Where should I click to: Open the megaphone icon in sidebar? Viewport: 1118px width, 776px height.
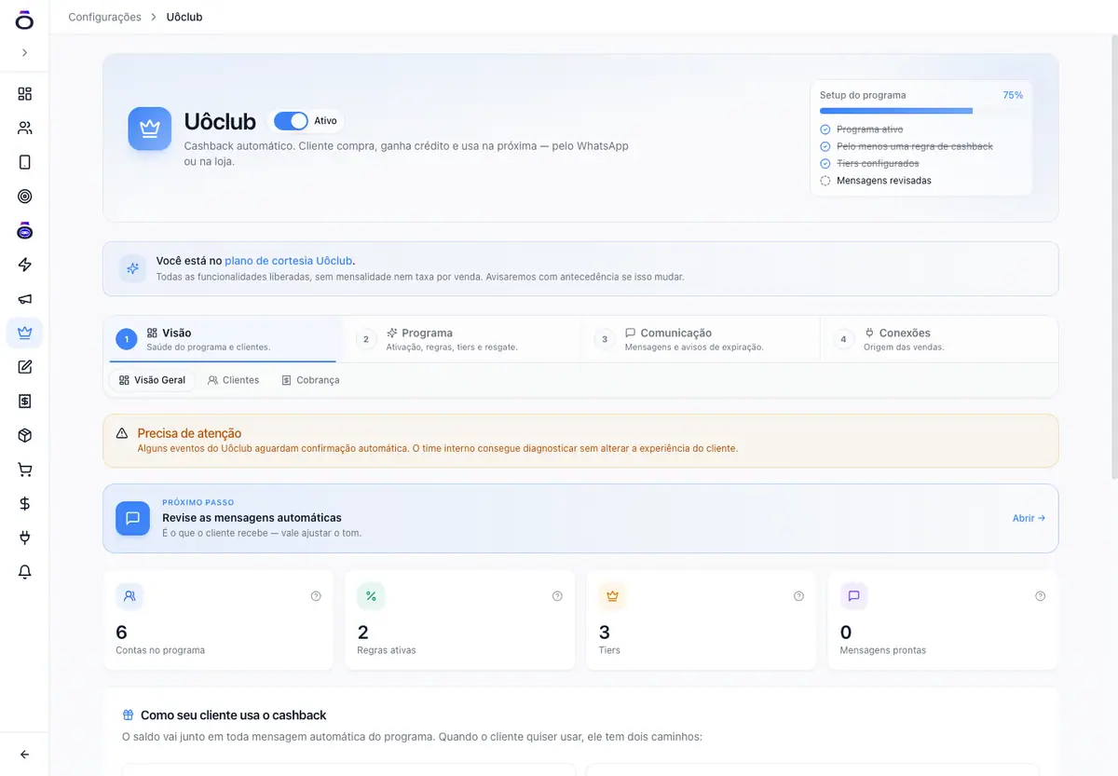pos(25,299)
